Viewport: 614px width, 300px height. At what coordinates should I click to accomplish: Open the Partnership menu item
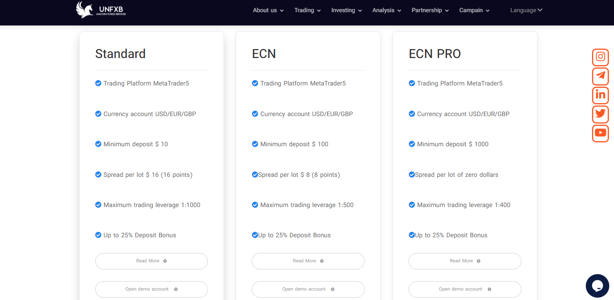click(430, 10)
